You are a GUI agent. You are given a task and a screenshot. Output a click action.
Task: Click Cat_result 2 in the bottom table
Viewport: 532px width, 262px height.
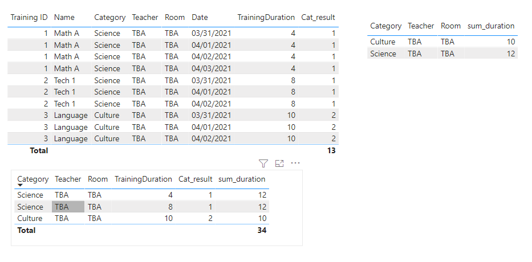210,218
